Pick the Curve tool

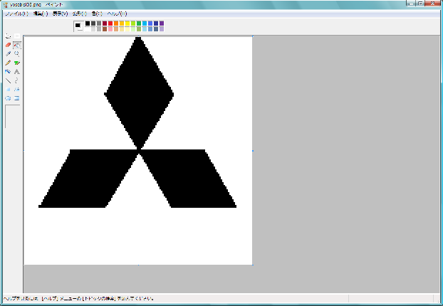click(17, 80)
